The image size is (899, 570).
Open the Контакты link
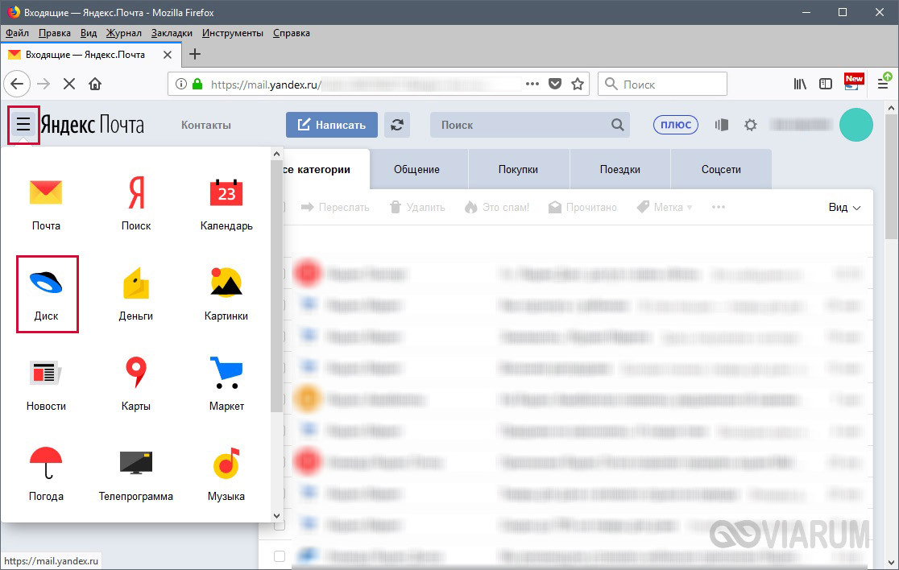[206, 125]
